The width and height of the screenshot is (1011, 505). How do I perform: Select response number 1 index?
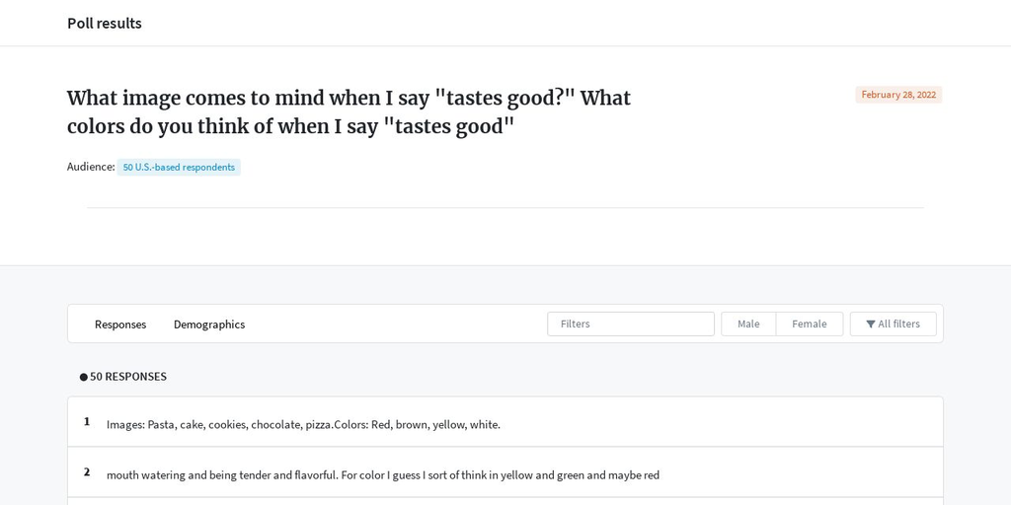pyautogui.click(x=87, y=422)
